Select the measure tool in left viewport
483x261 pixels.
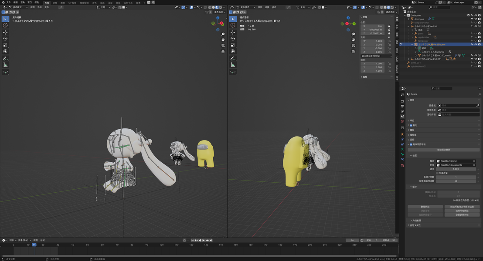click(x=5, y=64)
